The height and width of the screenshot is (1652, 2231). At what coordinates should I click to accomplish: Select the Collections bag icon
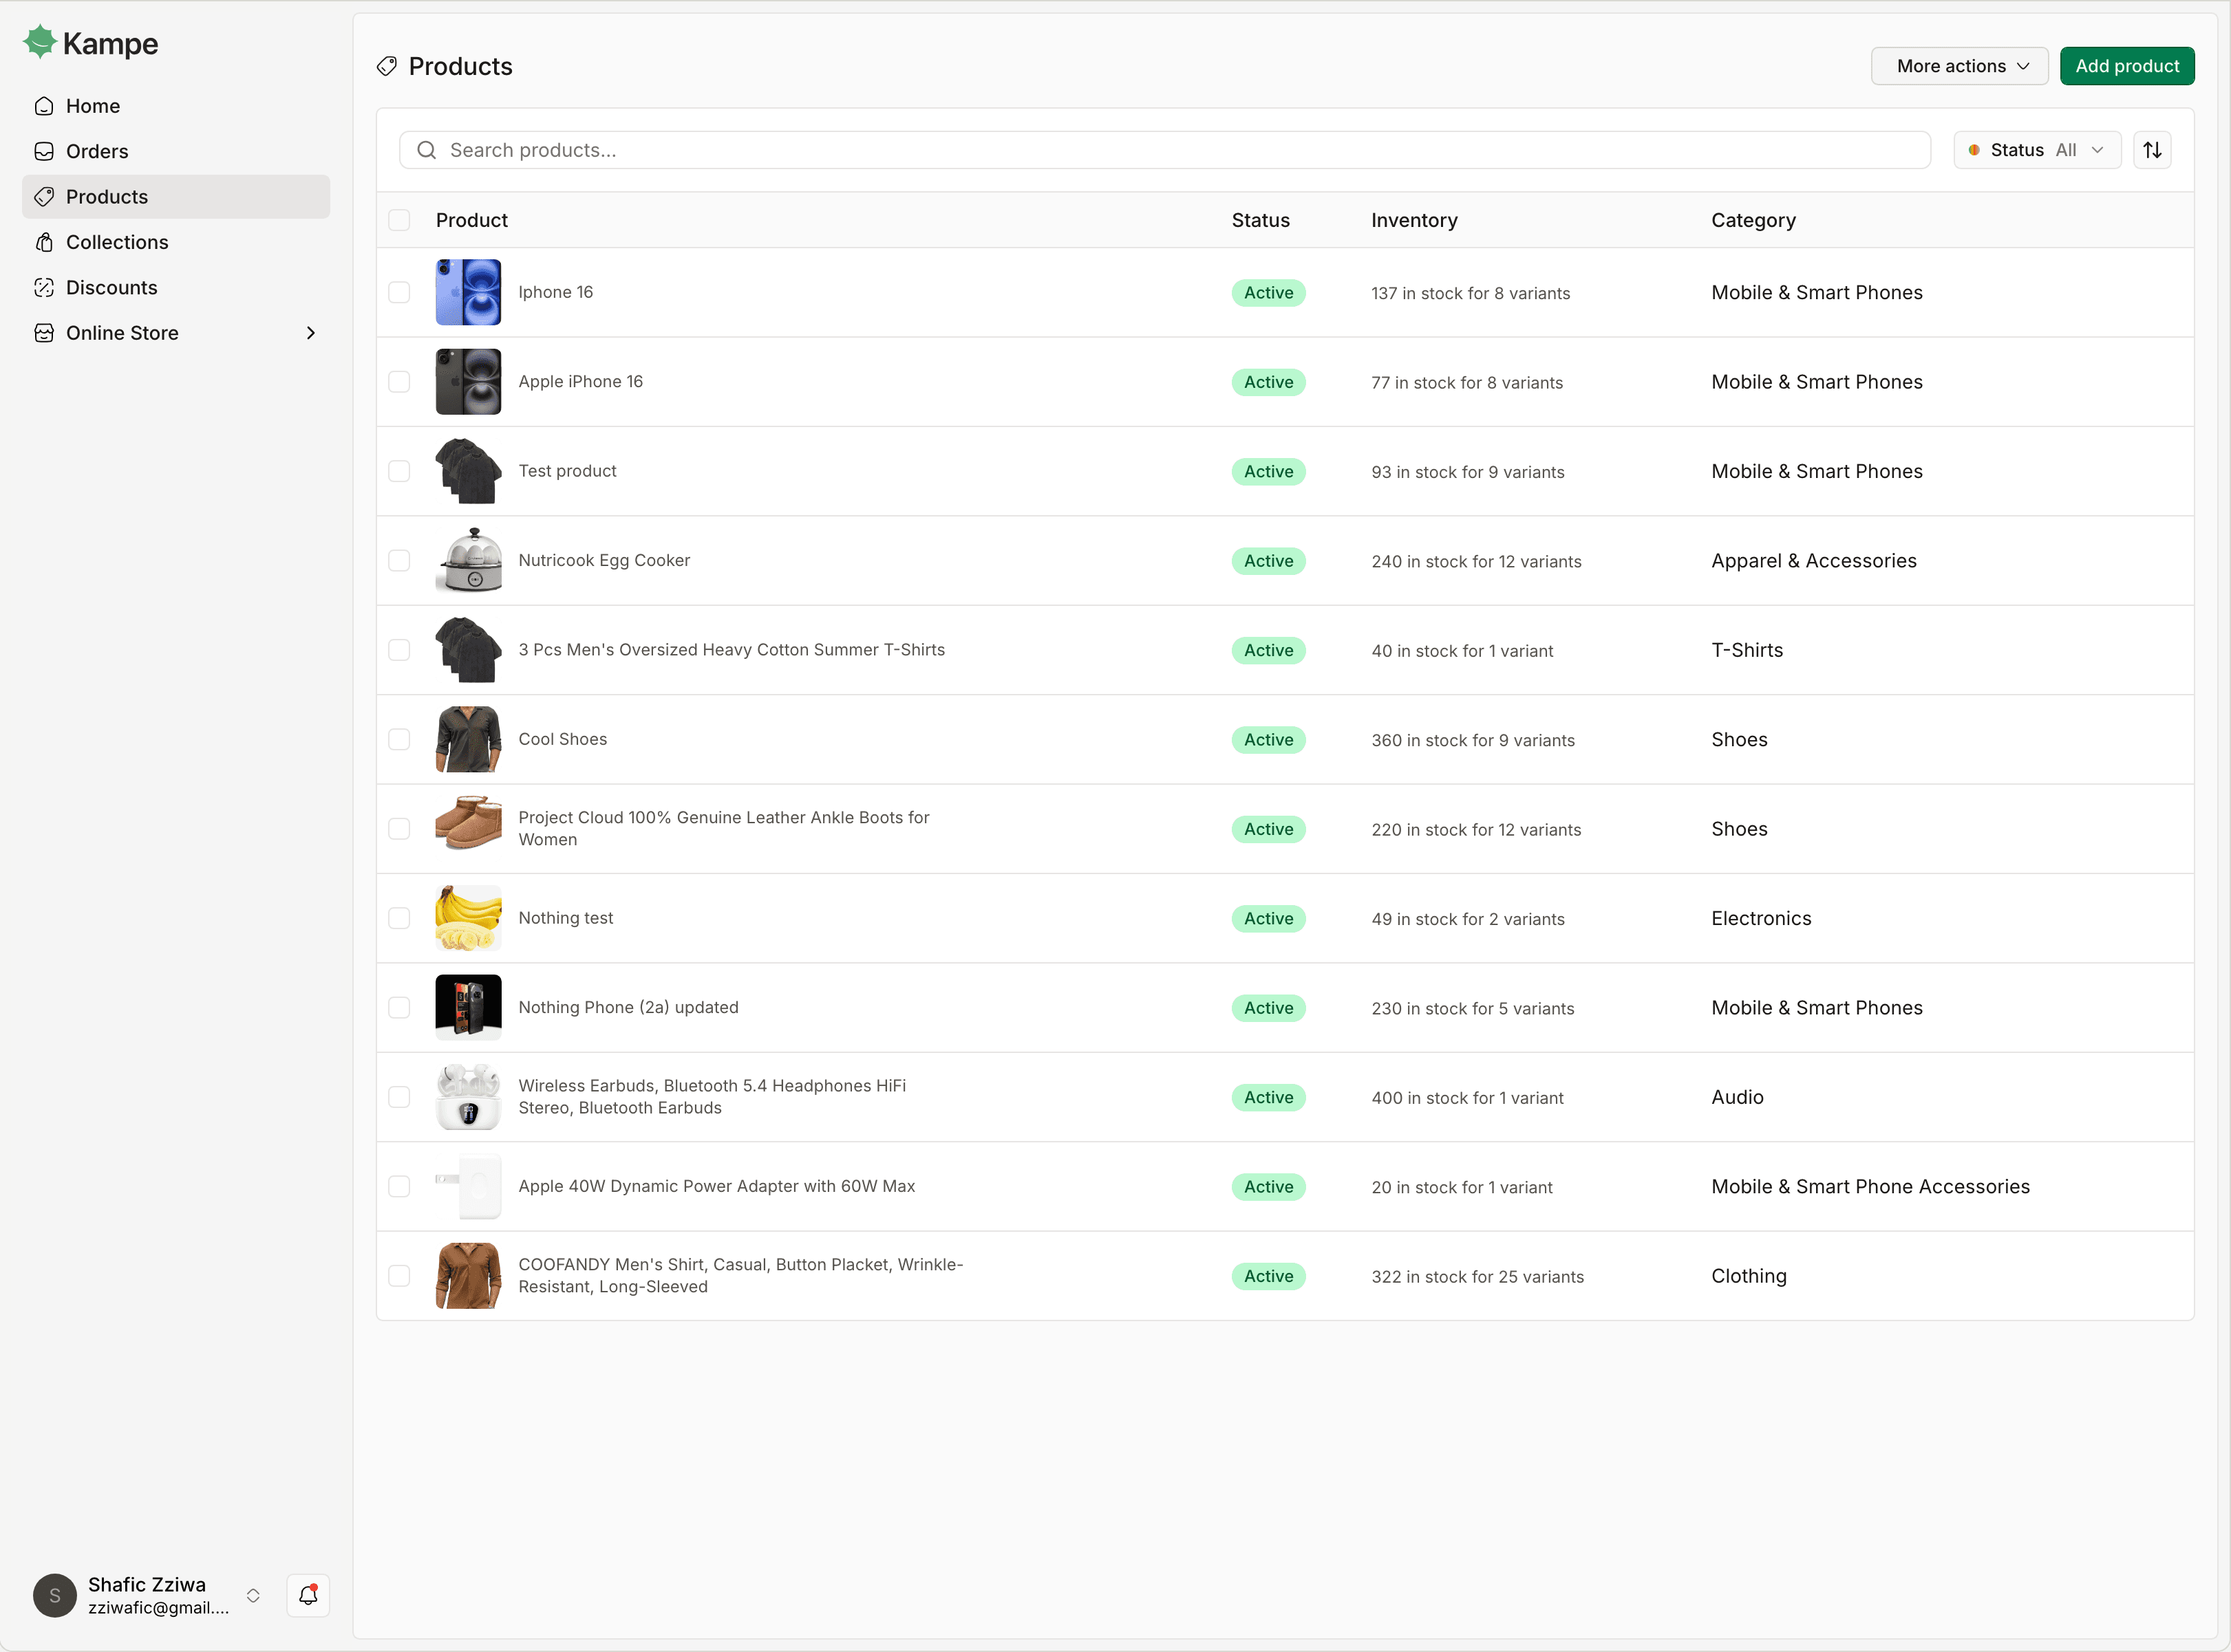(x=44, y=242)
